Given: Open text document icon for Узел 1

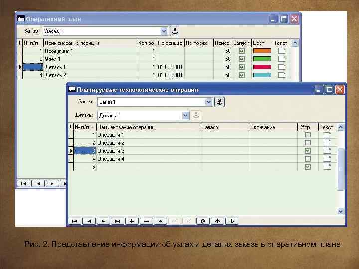Looking at the screenshot, I should (x=282, y=59).
